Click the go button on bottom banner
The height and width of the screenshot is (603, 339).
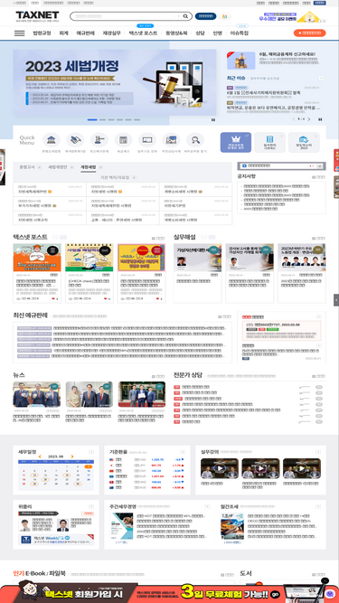coord(276,594)
